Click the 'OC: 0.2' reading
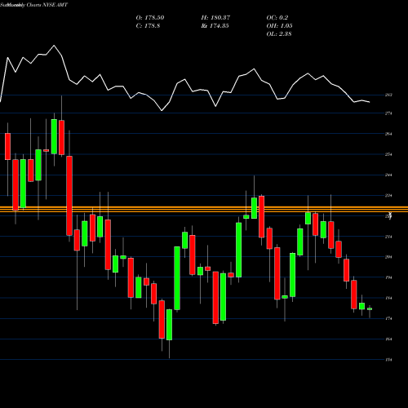The width and height of the screenshot is (408, 408). 277,18
